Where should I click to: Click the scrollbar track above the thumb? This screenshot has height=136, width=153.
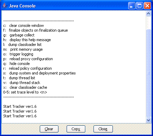tap(148, 23)
